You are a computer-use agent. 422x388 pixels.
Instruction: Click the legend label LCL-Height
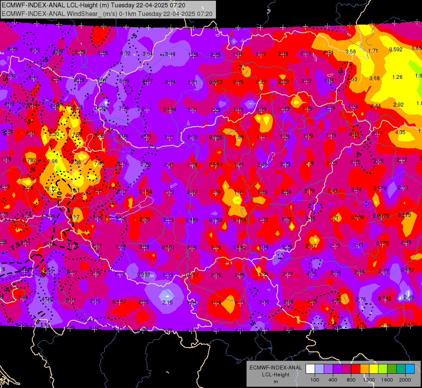(275, 375)
